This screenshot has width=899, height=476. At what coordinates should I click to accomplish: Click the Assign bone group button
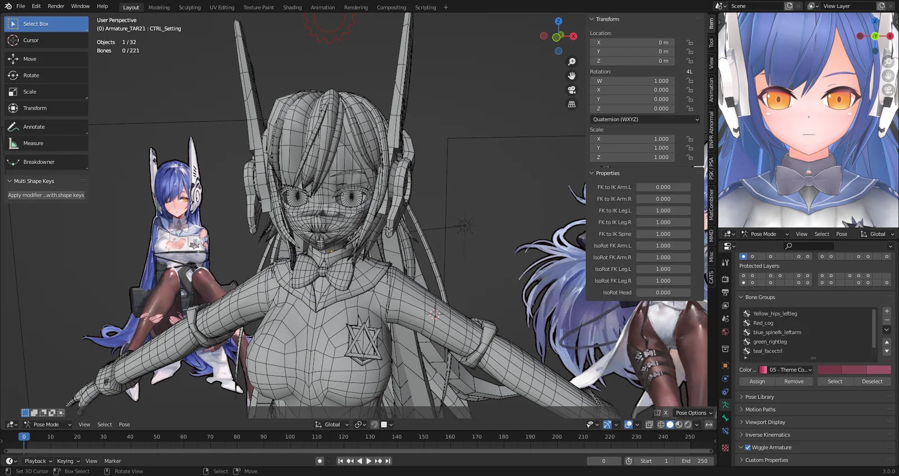point(757,382)
